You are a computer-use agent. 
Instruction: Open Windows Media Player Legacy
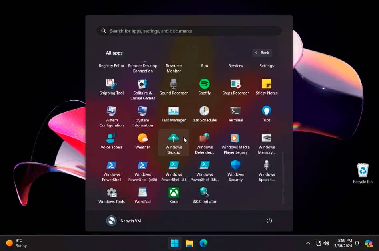pos(235,143)
